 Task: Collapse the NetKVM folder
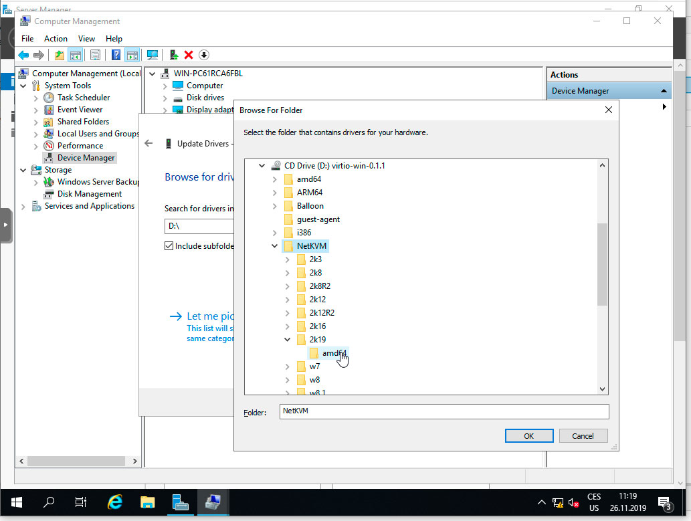(274, 245)
